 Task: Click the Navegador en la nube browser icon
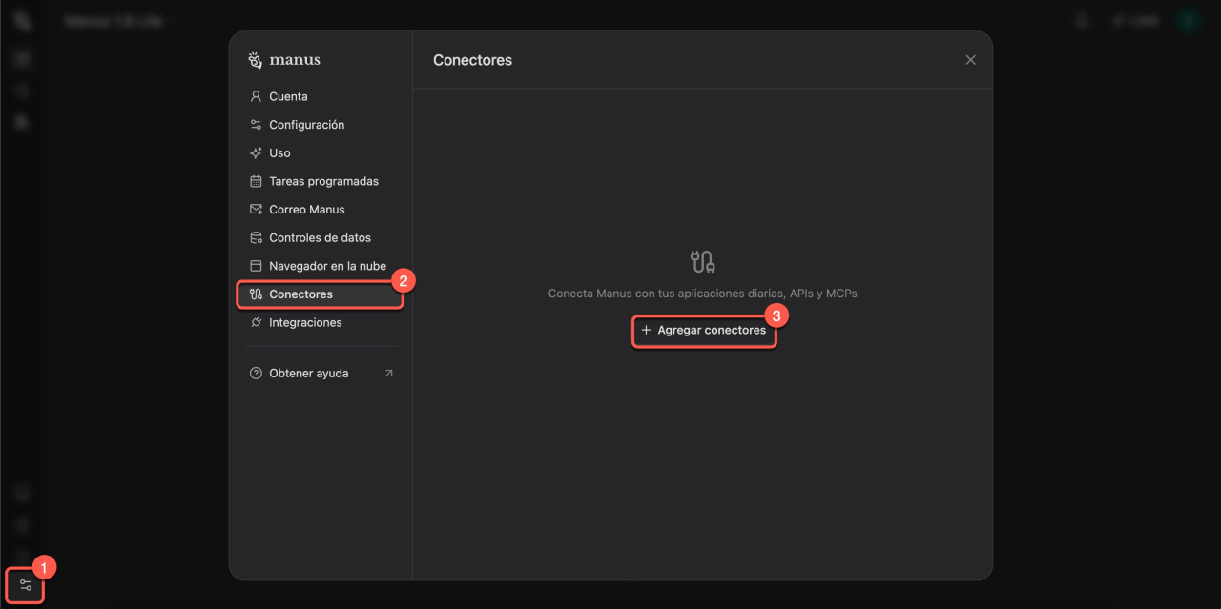(x=256, y=266)
